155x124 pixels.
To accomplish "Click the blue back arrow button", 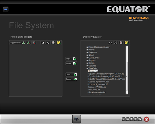I will (6, 9).
